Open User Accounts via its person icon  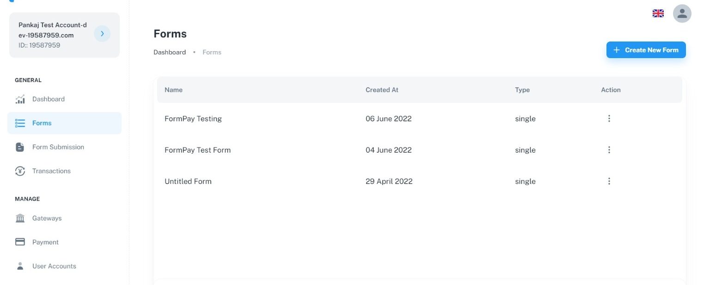[20, 266]
